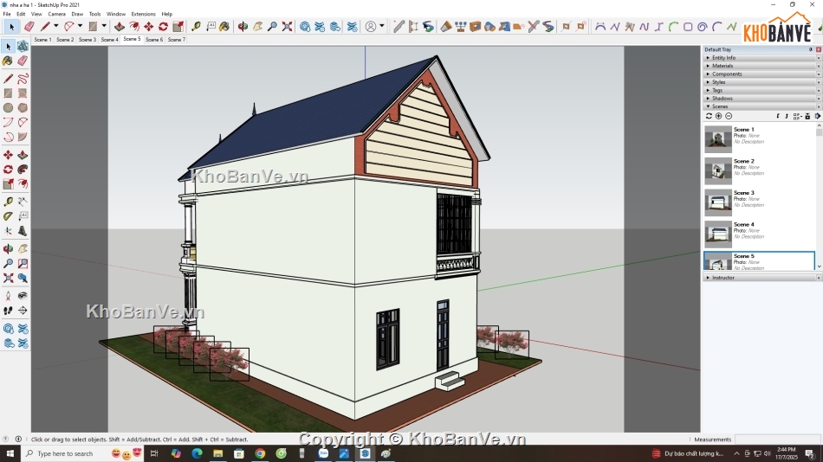
Task: Select the Look Around eye tool
Action: [23, 296]
